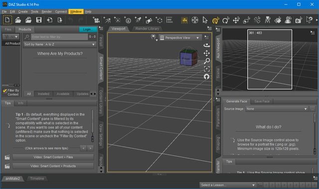319x189 pixels.
Task: Switch to the Save Face tab
Action: 262,101
